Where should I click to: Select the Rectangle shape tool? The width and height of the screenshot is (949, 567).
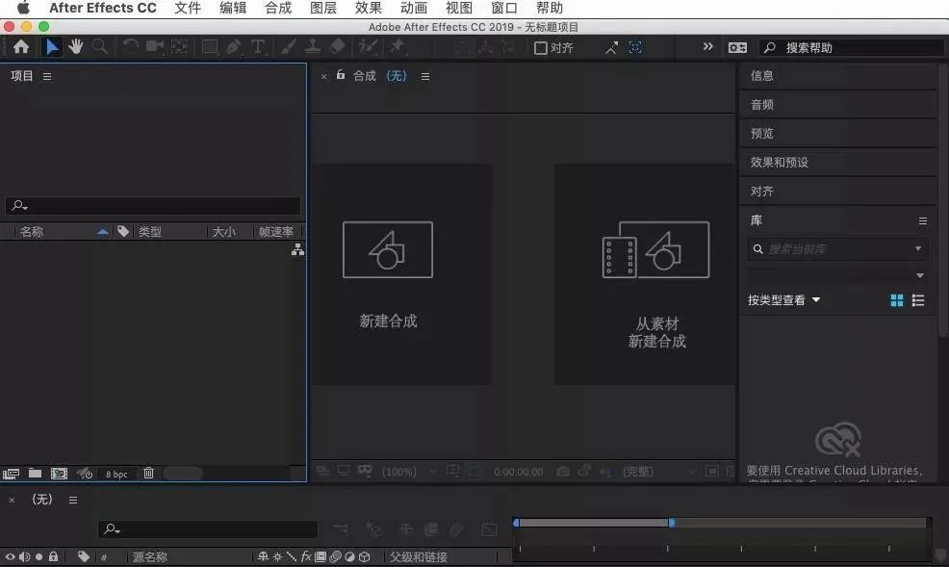tap(210, 46)
